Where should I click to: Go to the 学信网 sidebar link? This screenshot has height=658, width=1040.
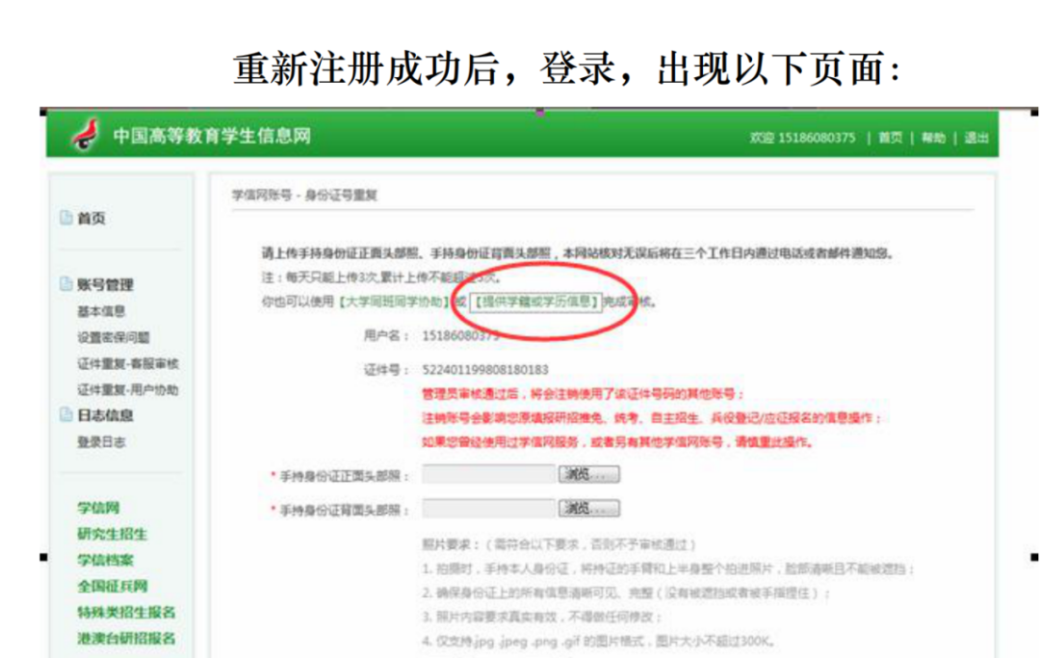click(98, 508)
